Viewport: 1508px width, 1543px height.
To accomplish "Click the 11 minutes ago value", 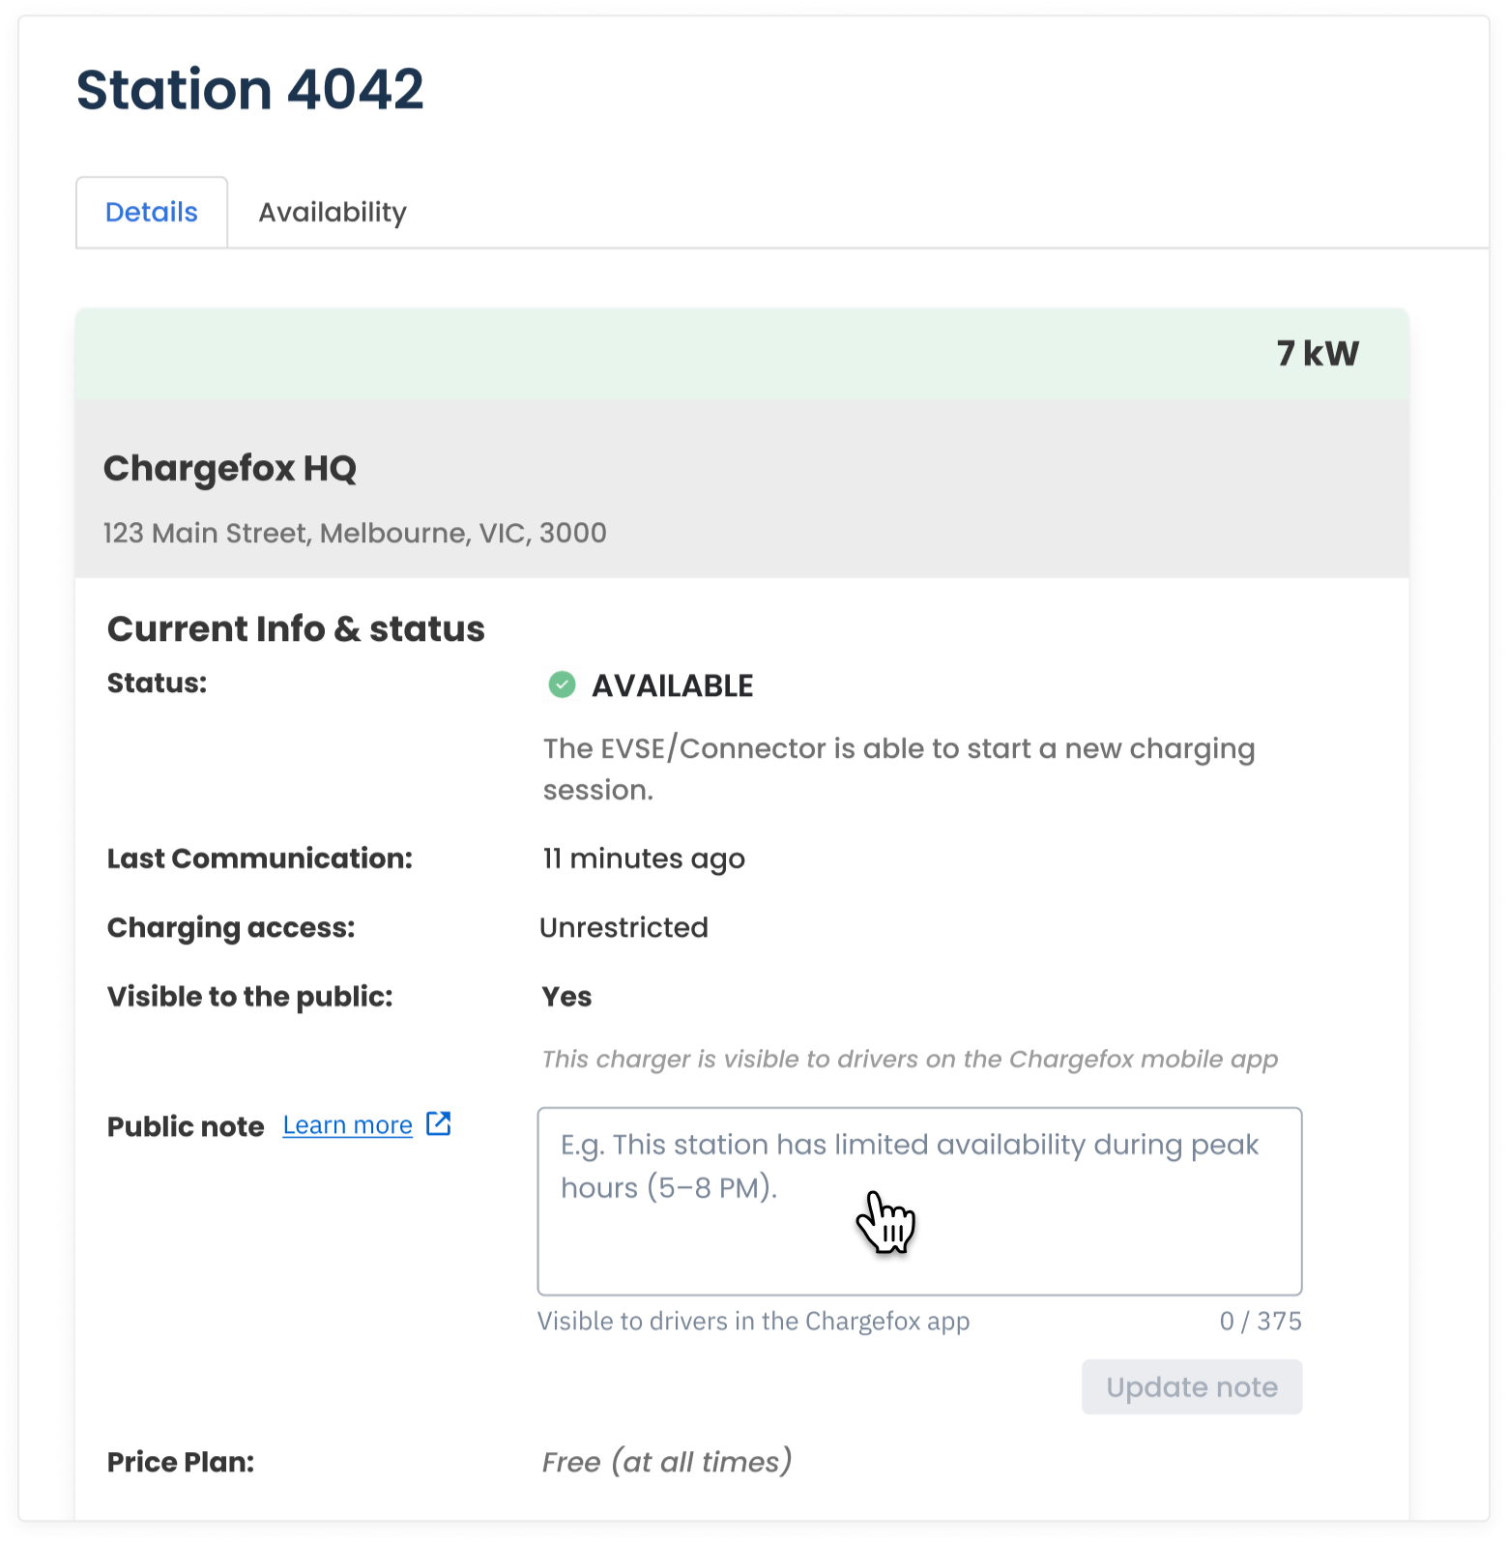I will click(x=644, y=859).
